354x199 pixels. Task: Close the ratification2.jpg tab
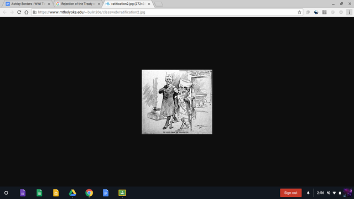[x=149, y=4]
